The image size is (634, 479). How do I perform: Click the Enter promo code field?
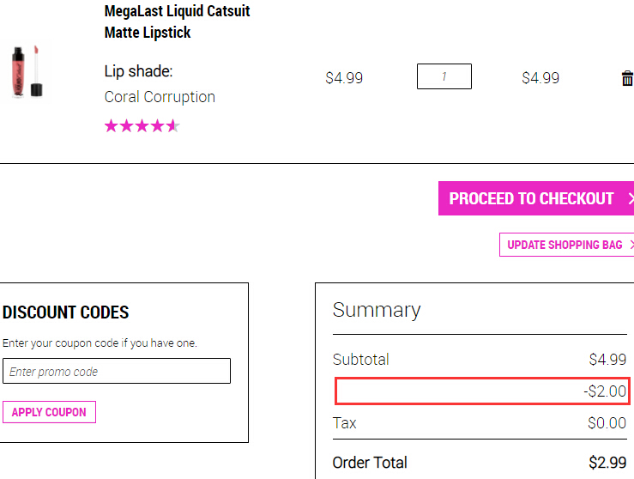117,371
